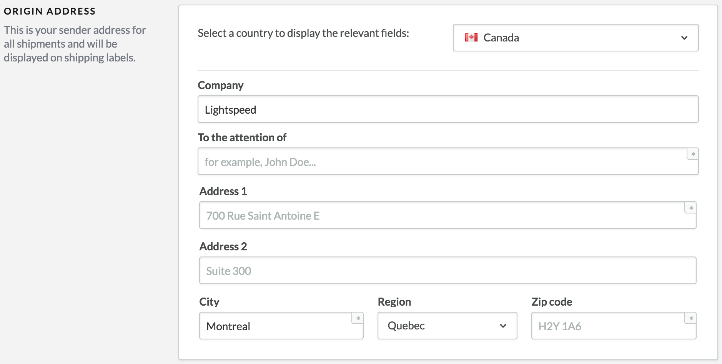Click the required asterisk on Address 1
Viewport: 722px width, 364px height.
pos(690,208)
